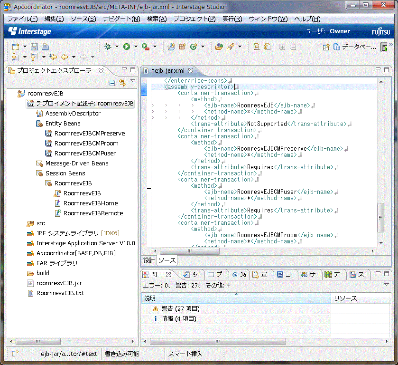Viewport: 398px width, 365px height.
Task: Click the Open Type folder icon
Action: pos(219,47)
